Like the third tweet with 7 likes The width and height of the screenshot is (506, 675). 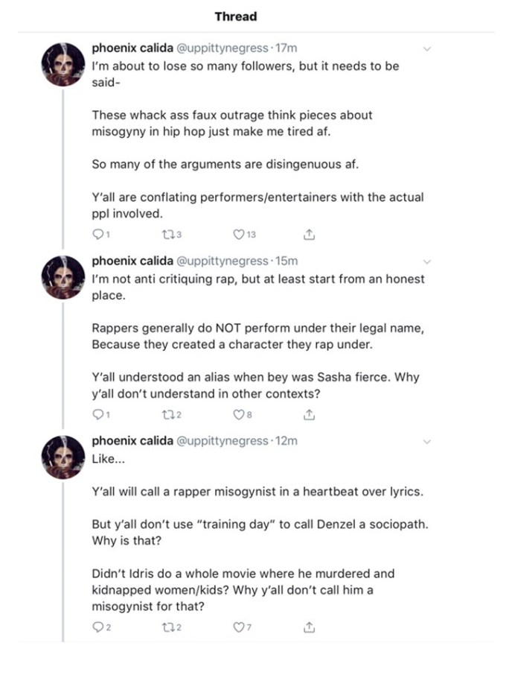coord(238,628)
